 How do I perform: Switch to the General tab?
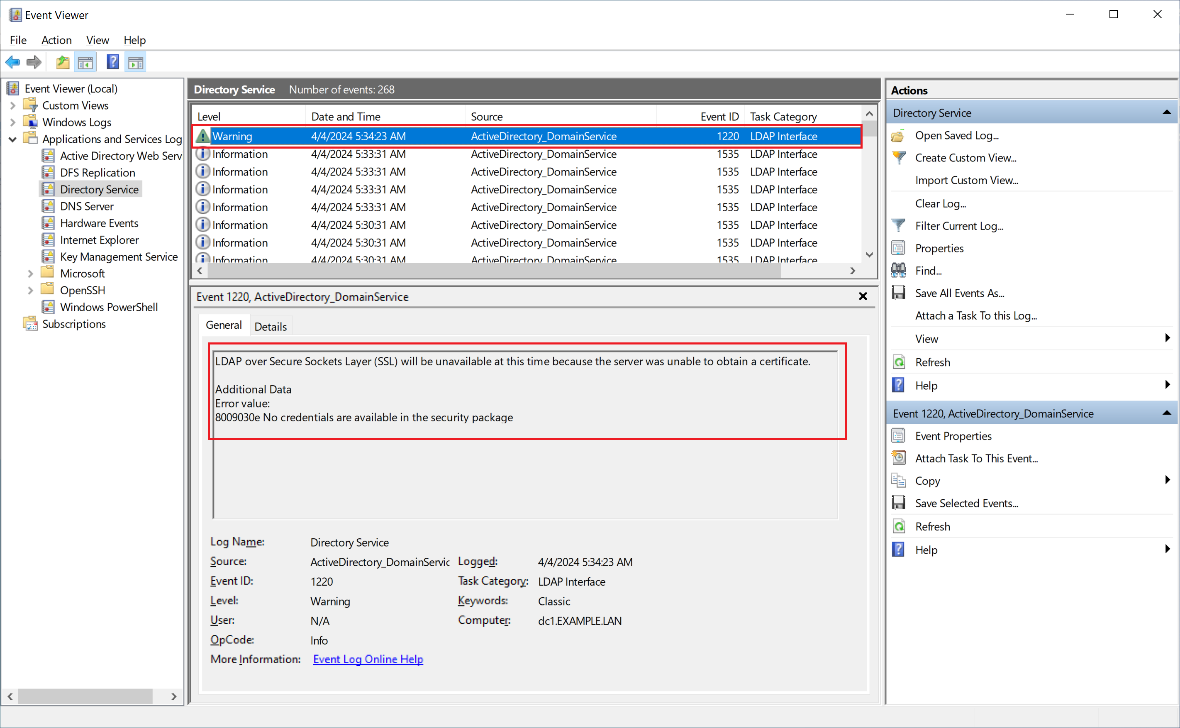click(x=224, y=325)
